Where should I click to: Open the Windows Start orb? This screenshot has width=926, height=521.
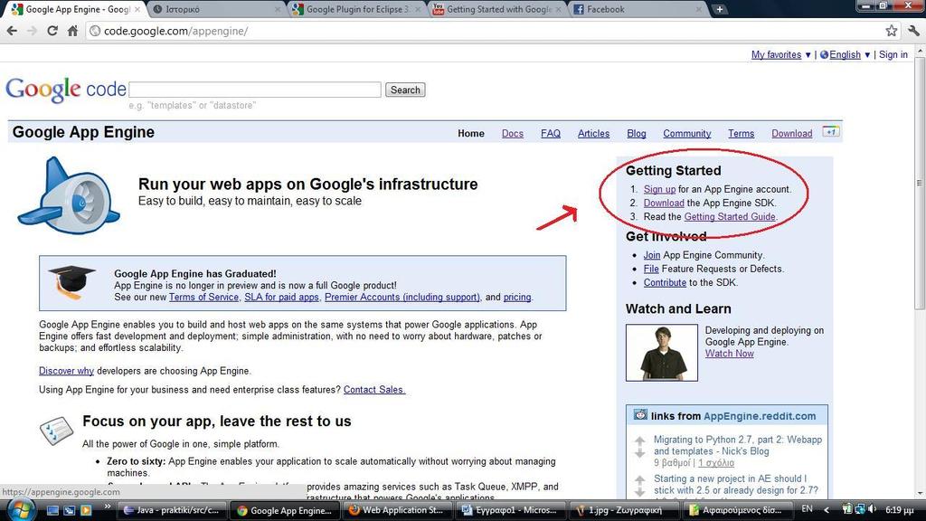pos(21,510)
